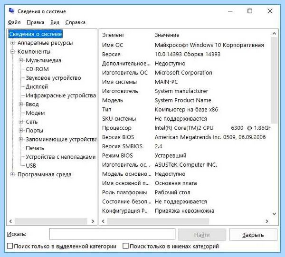Select the Аппаратные ресурсы label
The width and height of the screenshot is (285, 257).
tap(45, 43)
